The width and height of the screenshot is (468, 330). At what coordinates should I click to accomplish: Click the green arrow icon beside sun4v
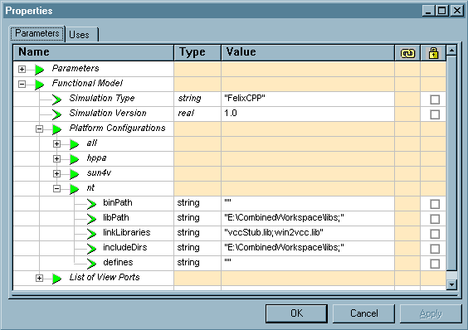click(74, 174)
